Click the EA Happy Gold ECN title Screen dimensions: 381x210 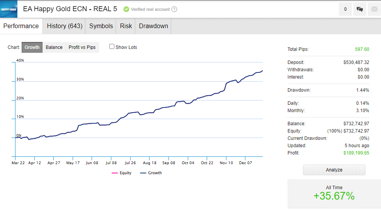pyautogui.click(x=70, y=9)
